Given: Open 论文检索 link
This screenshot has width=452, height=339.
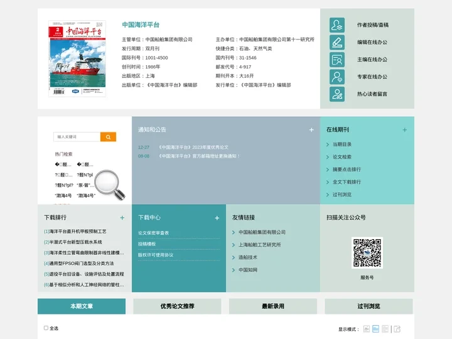Looking at the screenshot, I should (x=342, y=157).
